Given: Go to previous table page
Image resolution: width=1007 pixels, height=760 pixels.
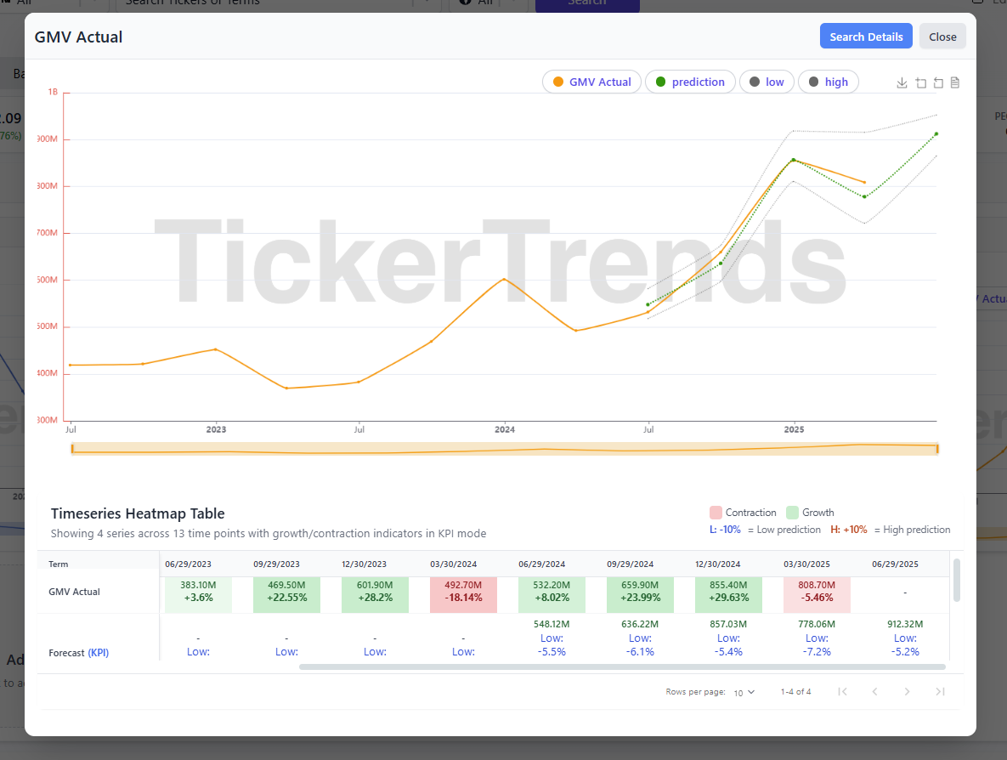Looking at the screenshot, I should click(874, 691).
